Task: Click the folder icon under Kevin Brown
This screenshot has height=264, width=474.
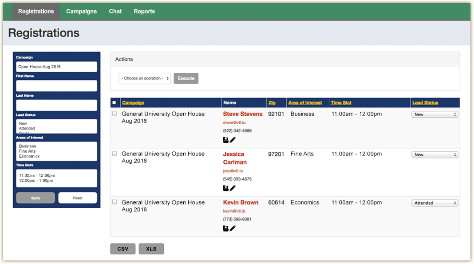Action: coord(226,229)
